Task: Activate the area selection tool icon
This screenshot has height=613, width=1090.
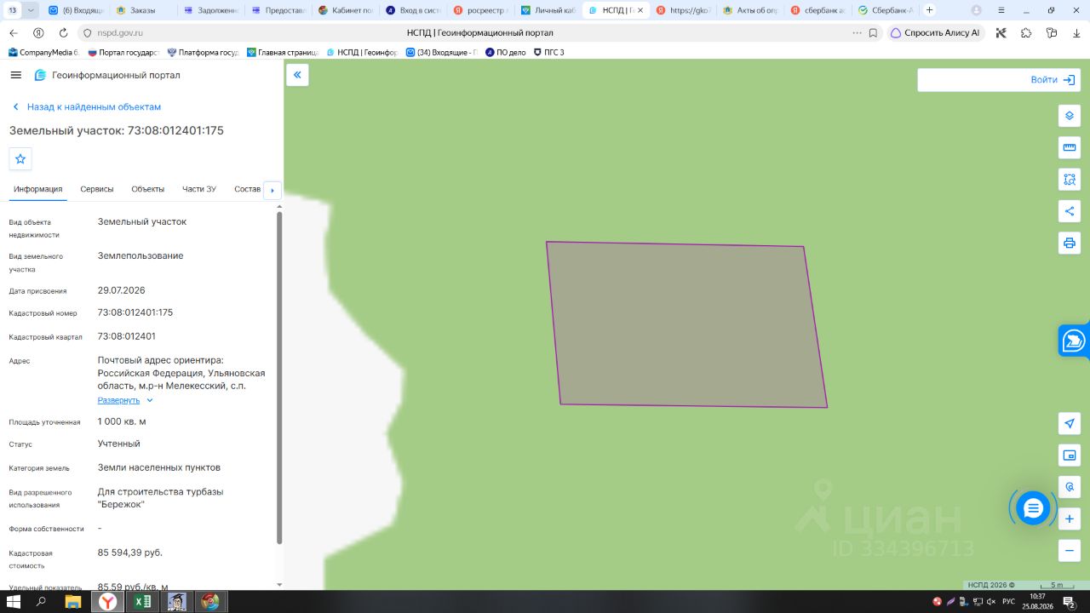Action: [x=1070, y=180]
